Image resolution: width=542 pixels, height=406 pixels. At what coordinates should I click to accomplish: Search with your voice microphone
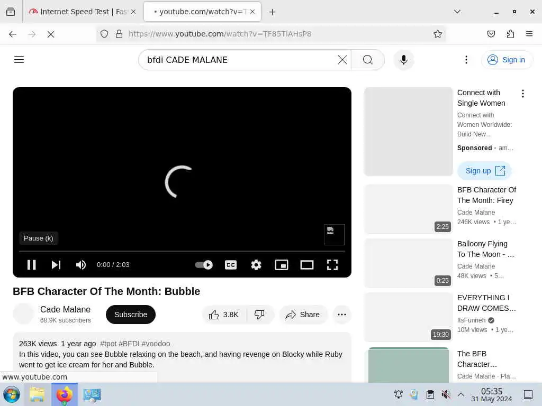coord(403,60)
